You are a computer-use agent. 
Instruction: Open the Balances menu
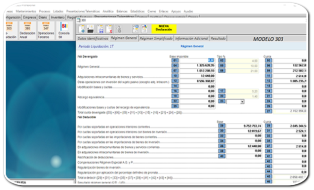click(122, 11)
